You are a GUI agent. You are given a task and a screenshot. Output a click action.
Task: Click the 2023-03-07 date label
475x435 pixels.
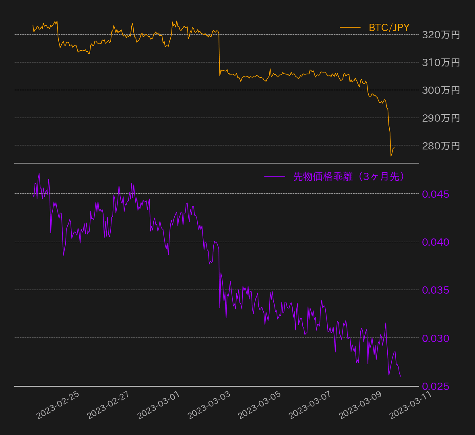(x=310, y=405)
